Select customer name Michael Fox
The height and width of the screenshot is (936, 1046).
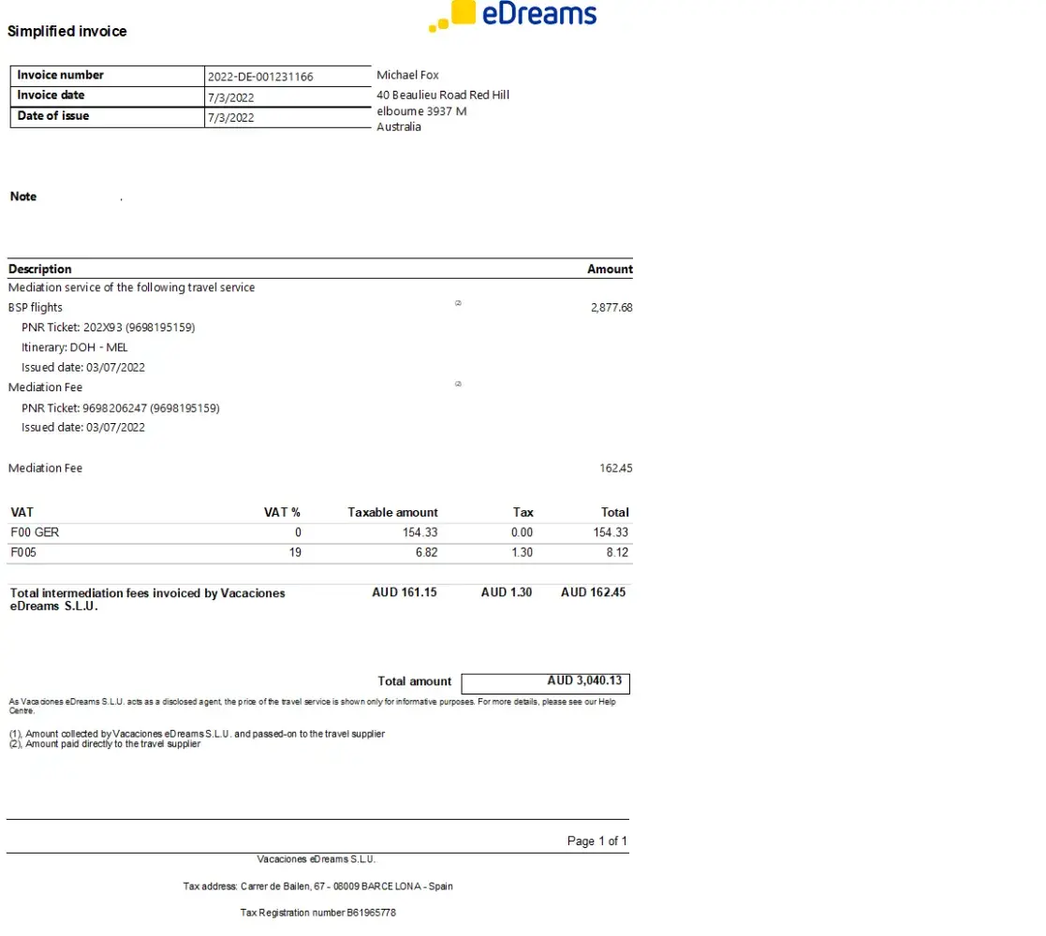coord(407,75)
